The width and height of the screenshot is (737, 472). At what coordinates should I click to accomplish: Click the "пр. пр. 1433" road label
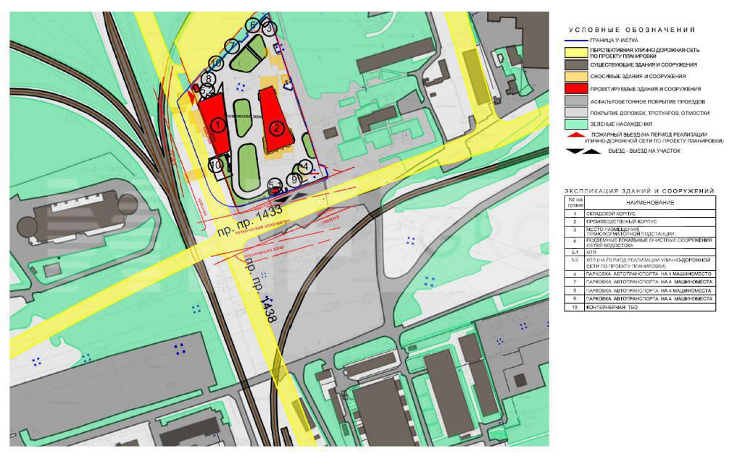pos(249,220)
